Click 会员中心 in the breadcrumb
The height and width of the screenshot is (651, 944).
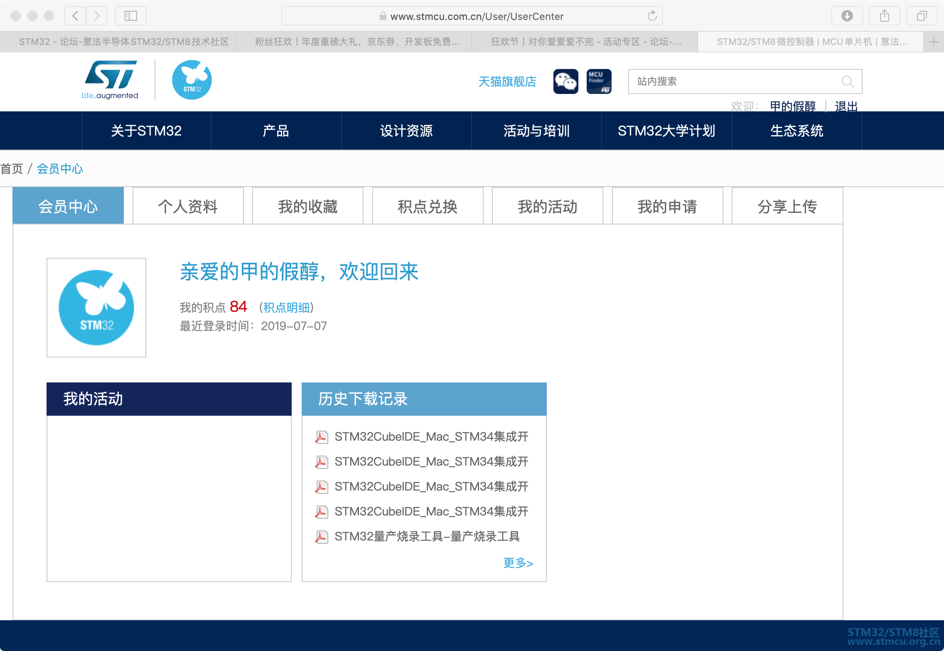click(60, 169)
